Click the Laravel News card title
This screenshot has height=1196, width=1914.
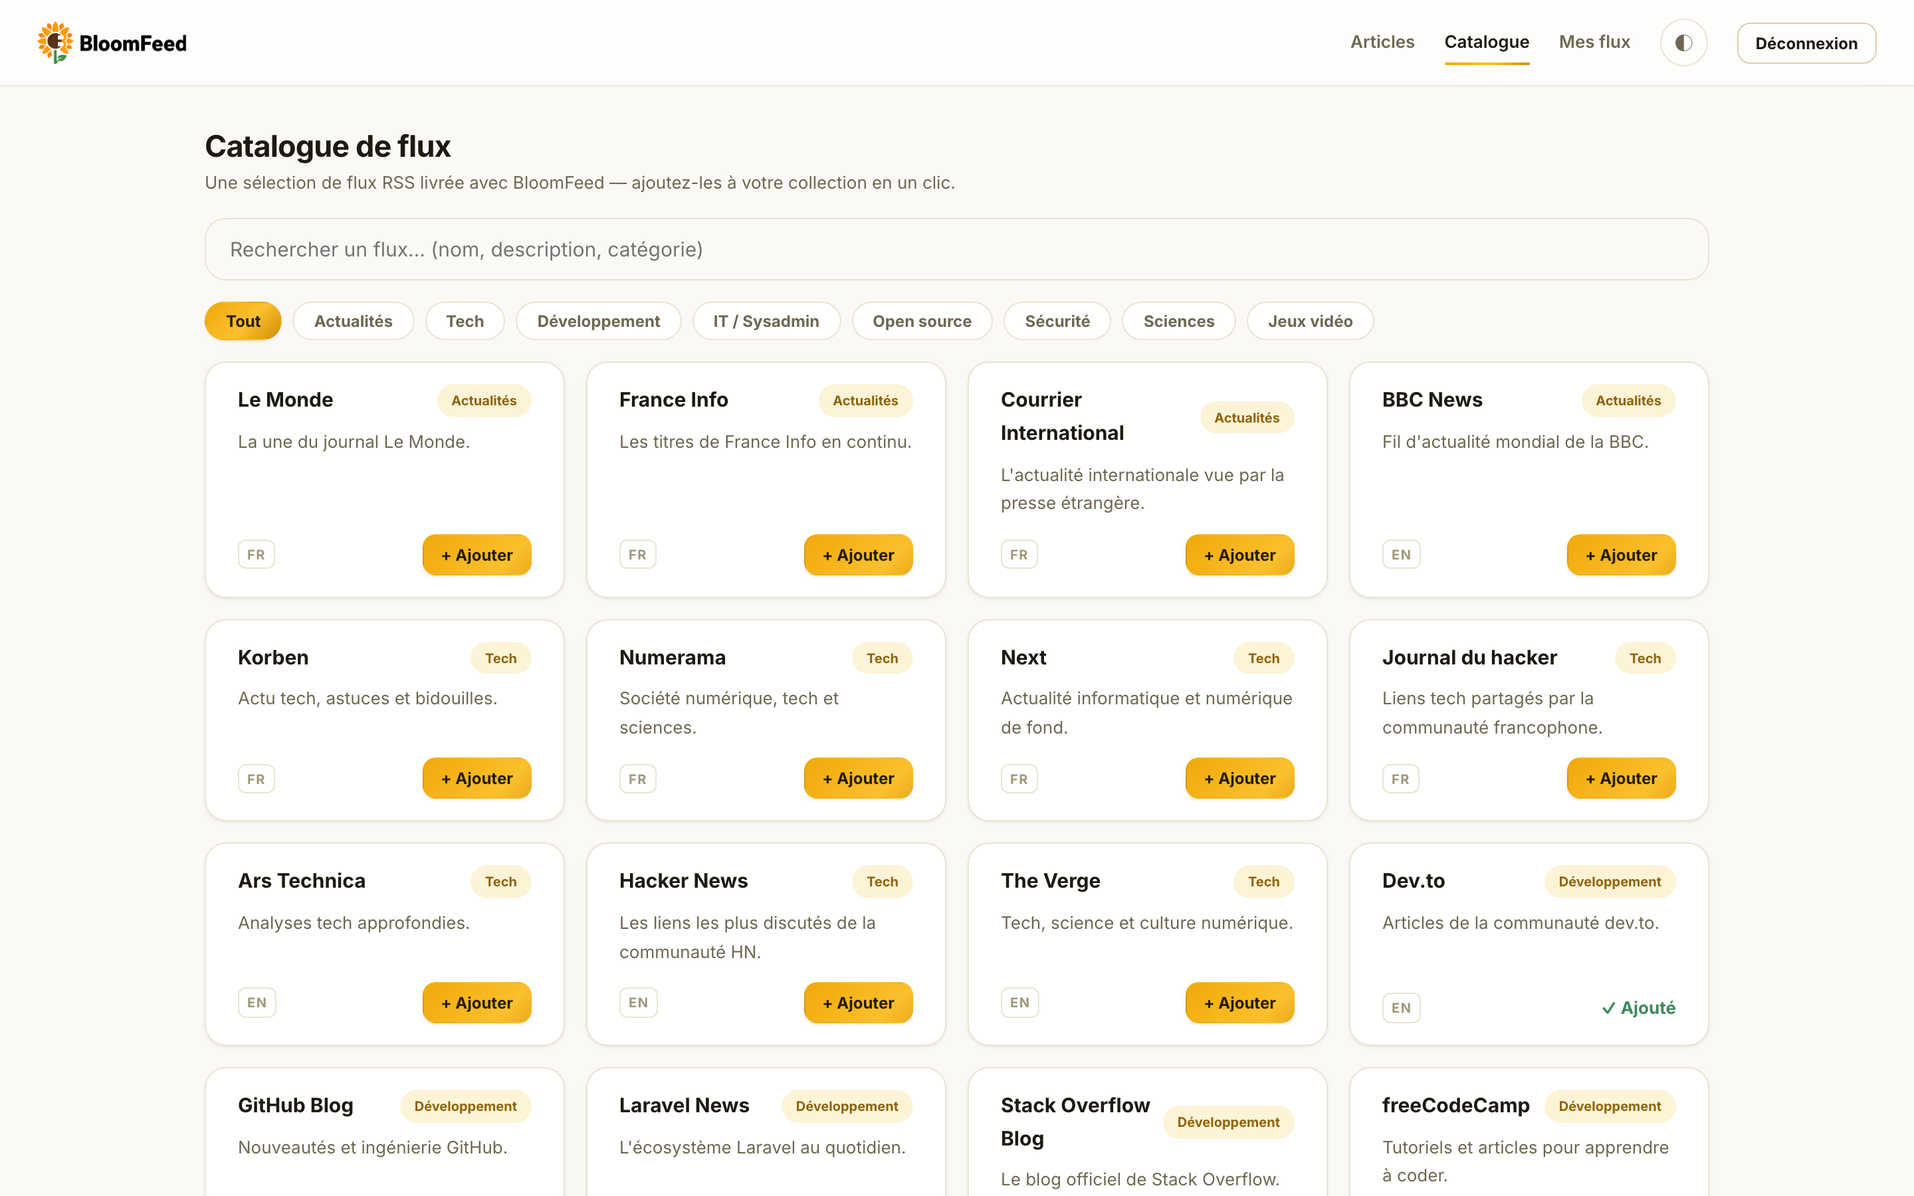coord(684,1105)
